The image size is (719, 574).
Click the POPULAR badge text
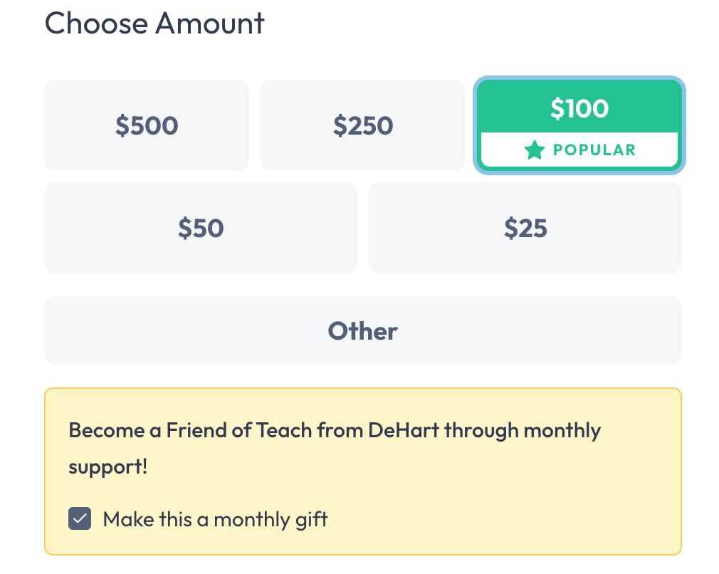click(594, 150)
